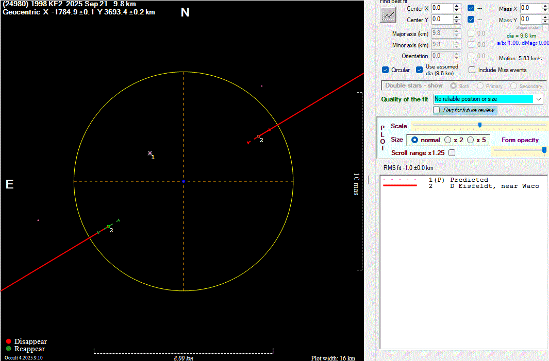The width and height of the screenshot is (549, 361).
Task: Choose the normal plot size option
Action: click(414, 140)
